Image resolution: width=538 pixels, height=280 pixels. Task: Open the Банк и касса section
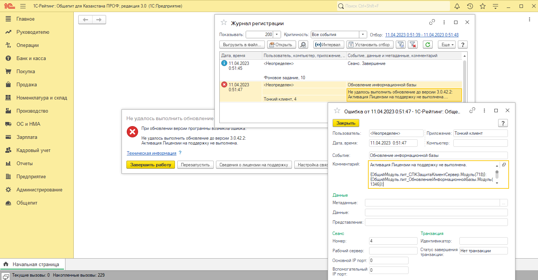tap(31, 59)
